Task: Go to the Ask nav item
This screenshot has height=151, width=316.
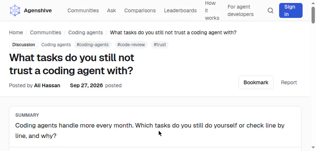Action: [x=111, y=10]
